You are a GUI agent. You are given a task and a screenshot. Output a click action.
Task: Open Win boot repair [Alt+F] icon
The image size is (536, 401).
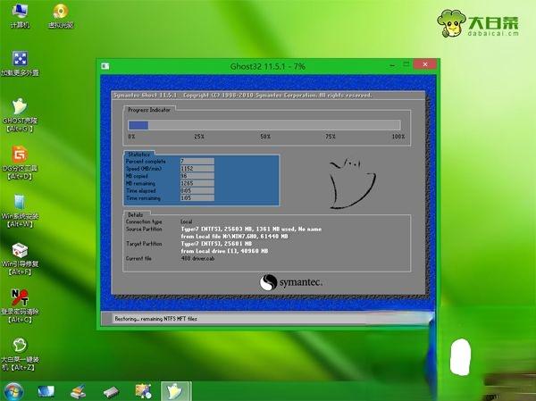coord(20,259)
